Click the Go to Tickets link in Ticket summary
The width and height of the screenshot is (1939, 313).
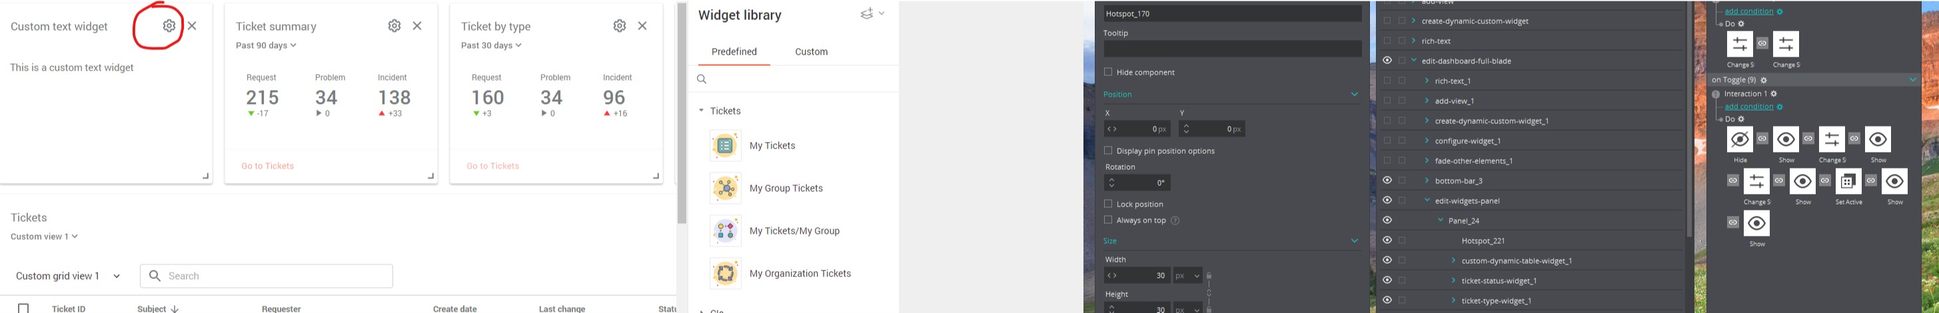[x=267, y=166]
